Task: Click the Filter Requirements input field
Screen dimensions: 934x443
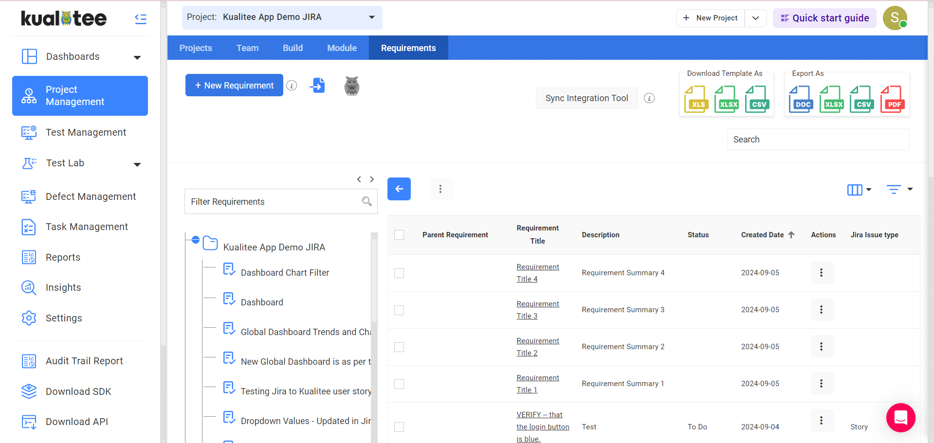Action: 273,202
